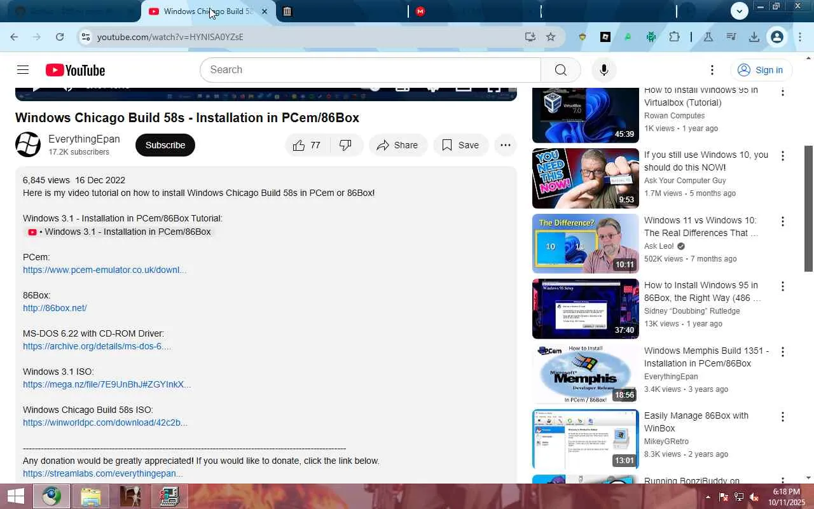Viewport: 814px width, 509px height.
Task: Open the streamlabs donation link
Action: (102, 473)
